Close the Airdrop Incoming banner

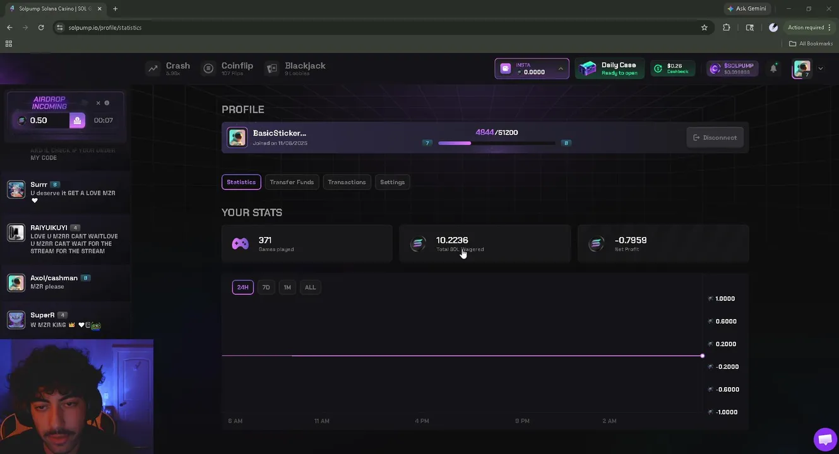[98, 103]
